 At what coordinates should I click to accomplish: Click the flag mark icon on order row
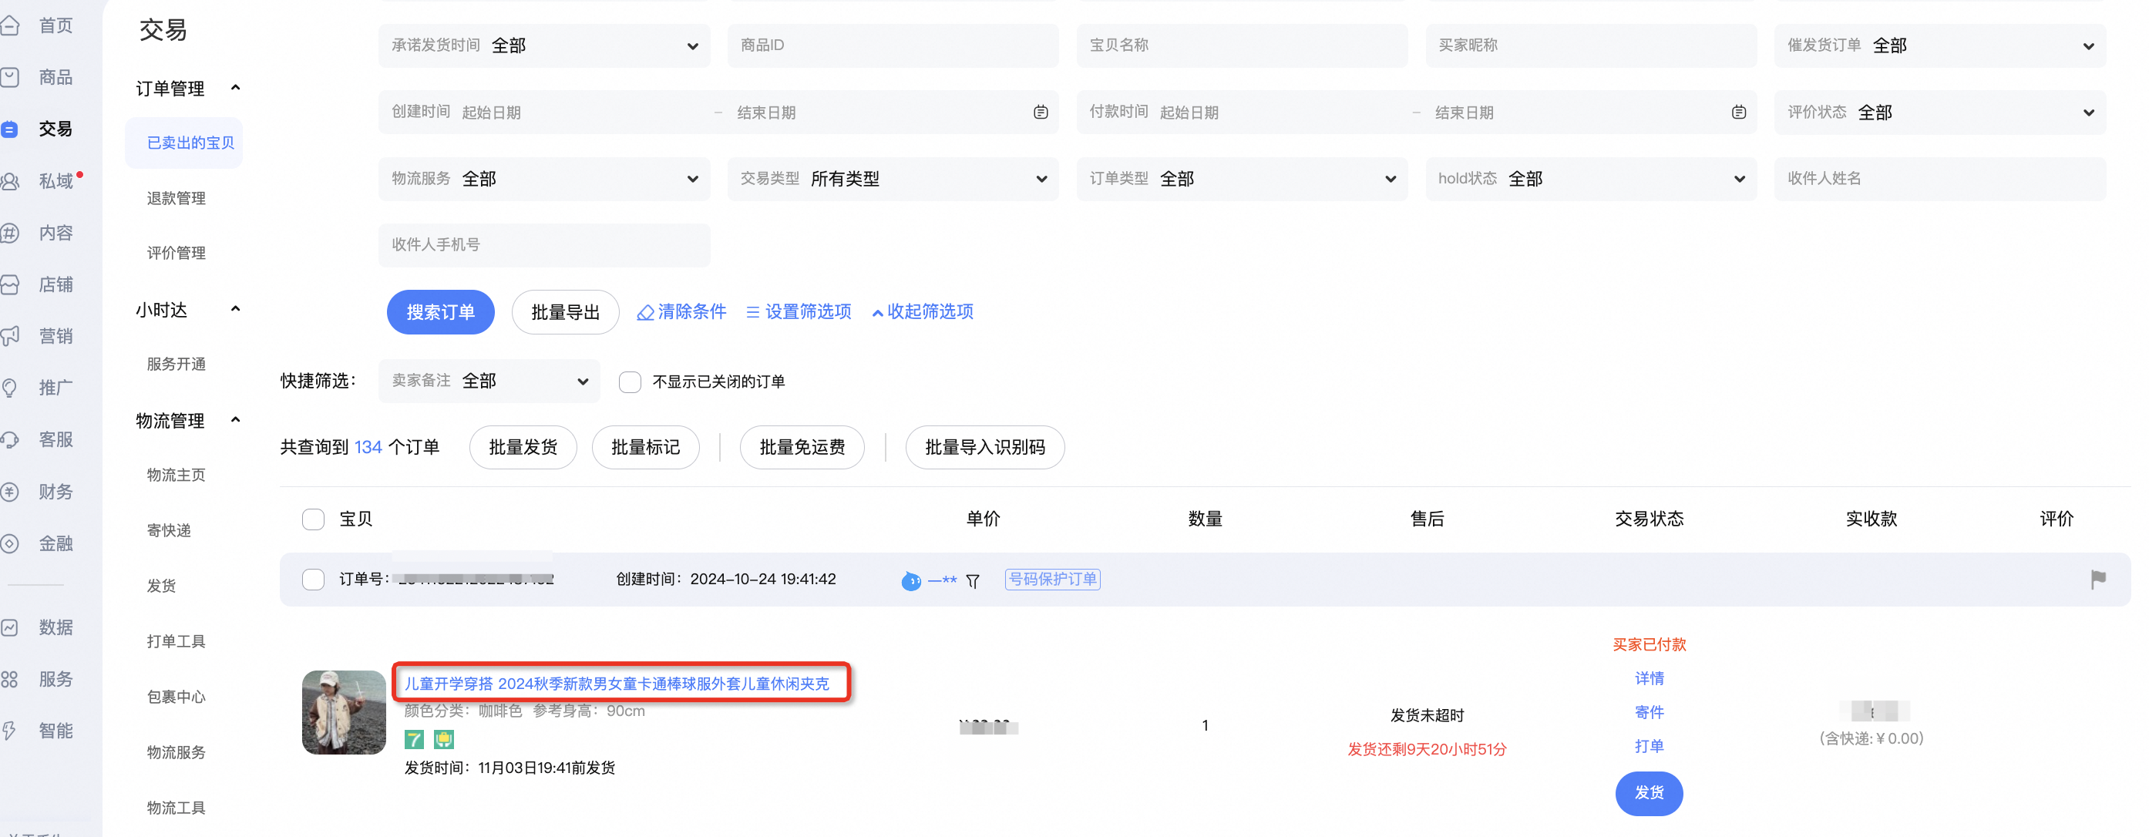click(2098, 579)
